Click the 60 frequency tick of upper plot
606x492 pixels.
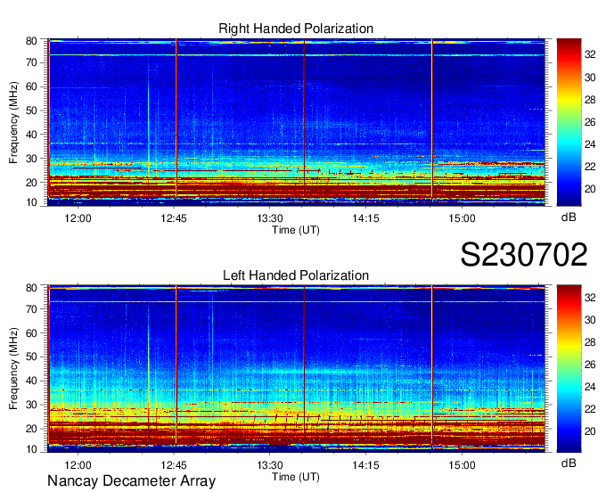coord(31,86)
